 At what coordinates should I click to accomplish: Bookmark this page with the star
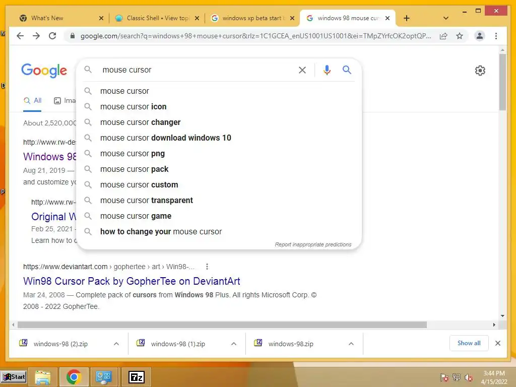[460, 36]
